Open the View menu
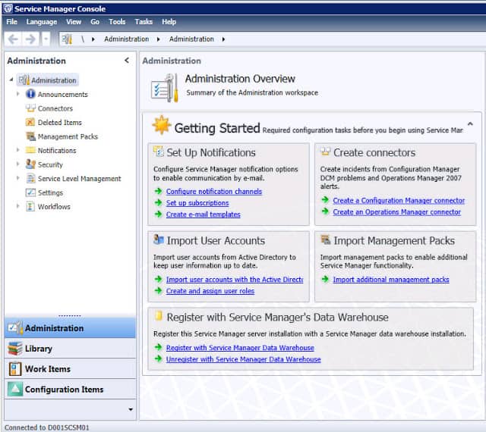Image resolution: width=486 pixels, height=432 pixels. tap(74, 22)
